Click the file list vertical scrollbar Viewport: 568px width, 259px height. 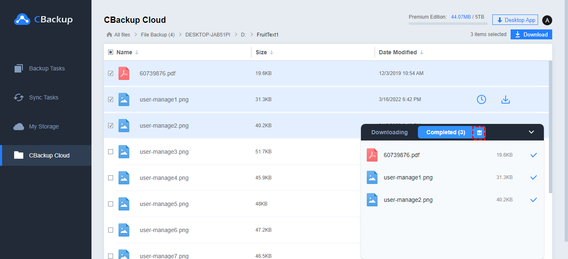click(x=551, y=124)
